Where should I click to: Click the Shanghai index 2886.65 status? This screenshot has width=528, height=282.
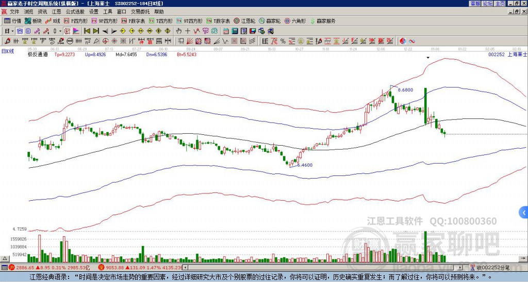(49, 268)
